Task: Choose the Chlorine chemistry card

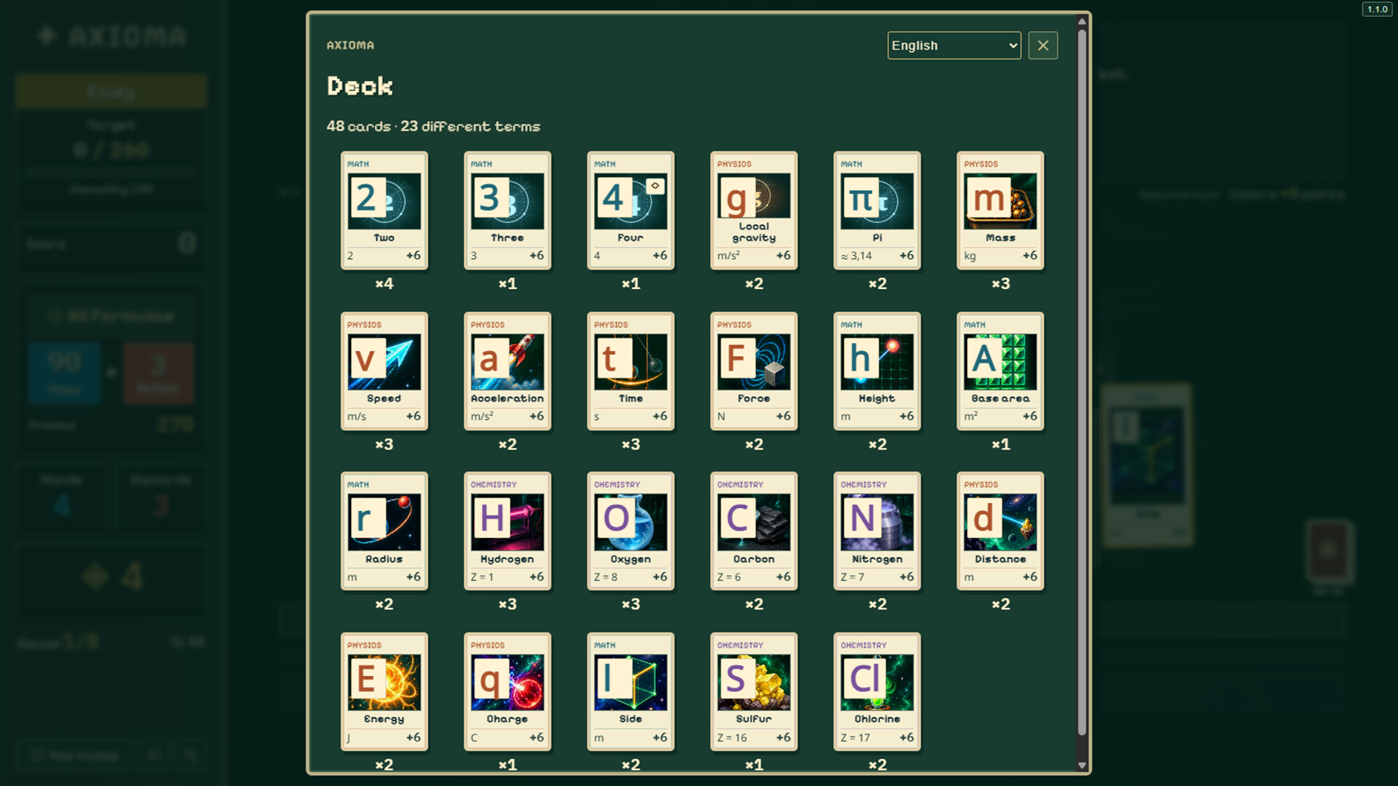Action: tap(877, 692)
